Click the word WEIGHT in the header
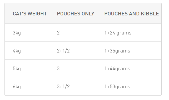Viewport: 169px width, 100px height. click(37, 14)
